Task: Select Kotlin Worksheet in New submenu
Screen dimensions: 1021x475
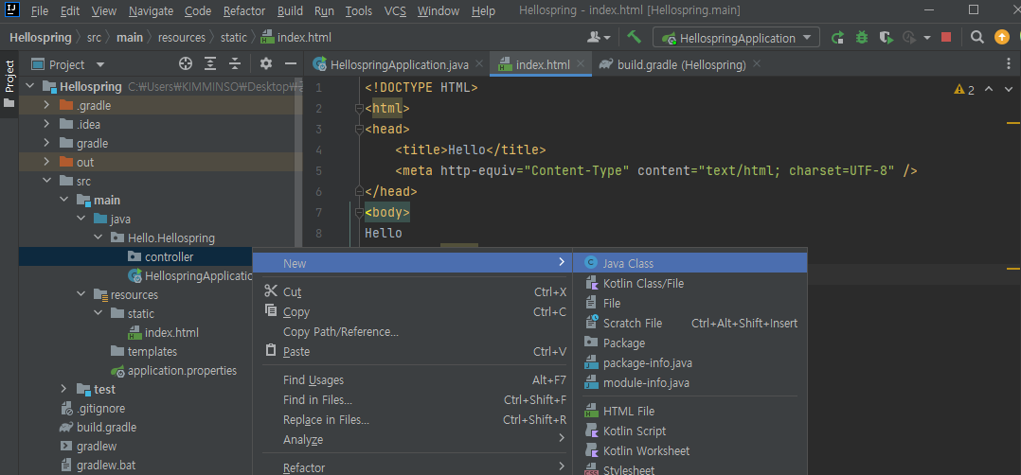Action: 690,451
